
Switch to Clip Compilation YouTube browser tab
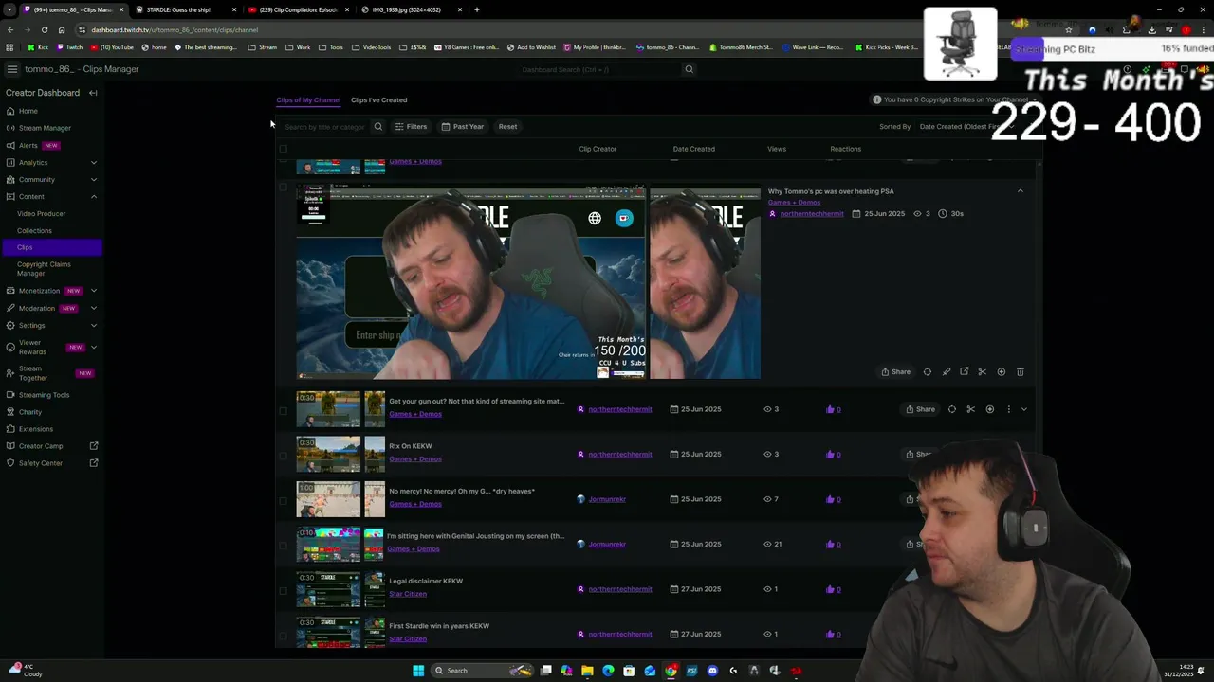click(x=298, y=9)
